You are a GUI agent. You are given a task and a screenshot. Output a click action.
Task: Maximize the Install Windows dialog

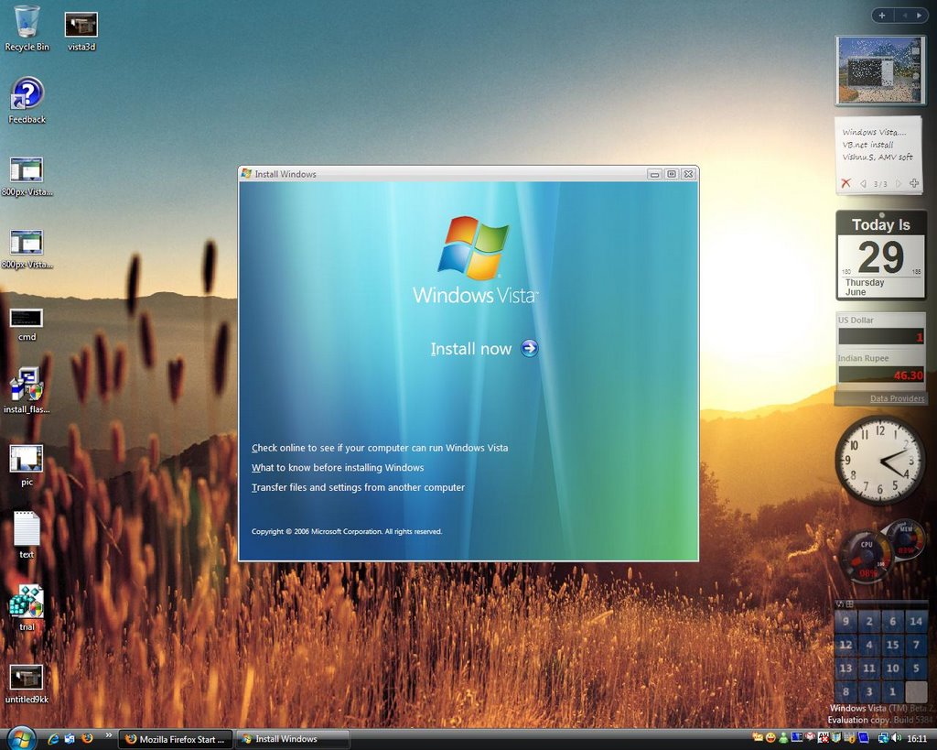[671, 174]
